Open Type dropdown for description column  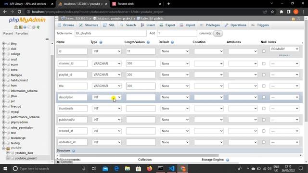pyautogui.click(x=107, y=97)
